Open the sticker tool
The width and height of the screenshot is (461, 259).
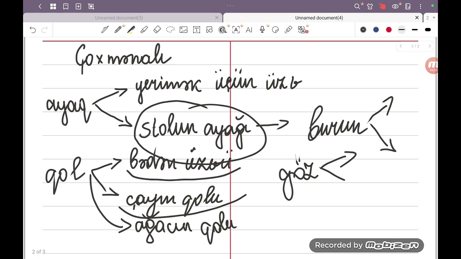[276, 30]
